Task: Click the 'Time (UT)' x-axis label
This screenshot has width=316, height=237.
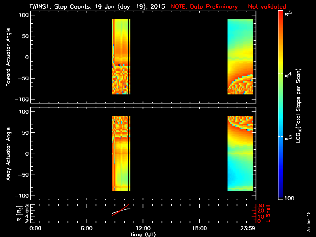Action: click(x=143, y=234)
